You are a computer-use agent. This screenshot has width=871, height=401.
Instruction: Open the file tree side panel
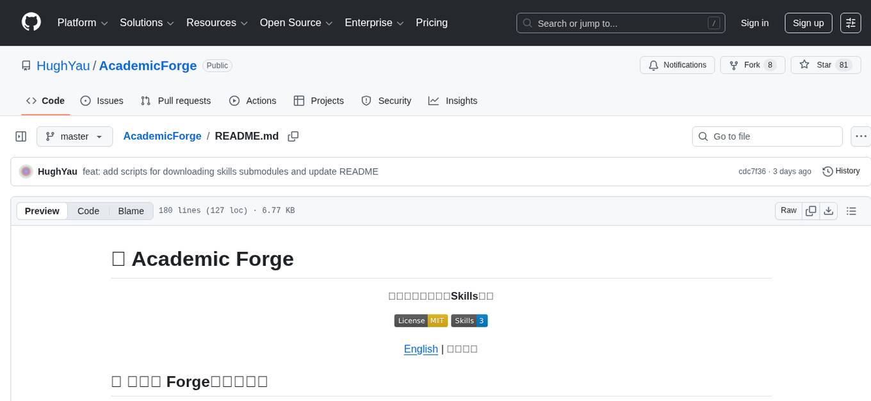[20, 136]
